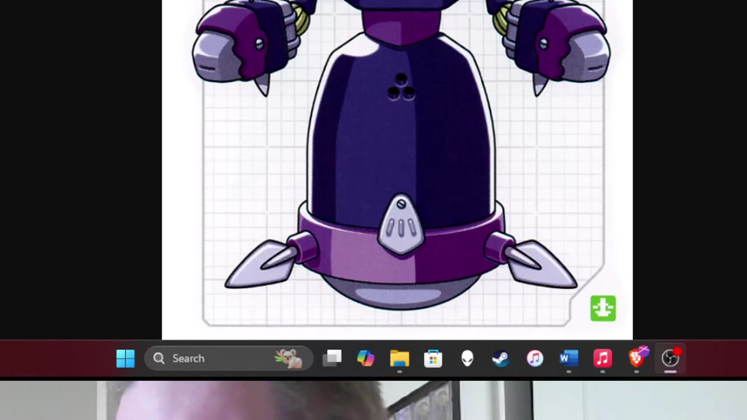The width and height of the screenshot is (747, 420).
Task: Open Task View from the taskbar
Action: click(x=332, y=358)
